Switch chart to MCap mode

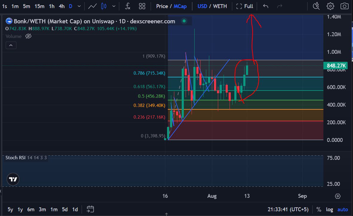pos(180,6)
